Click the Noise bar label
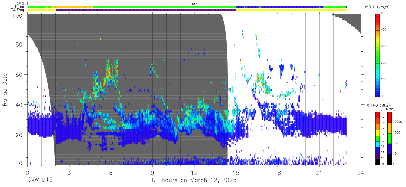 [20, 7]
